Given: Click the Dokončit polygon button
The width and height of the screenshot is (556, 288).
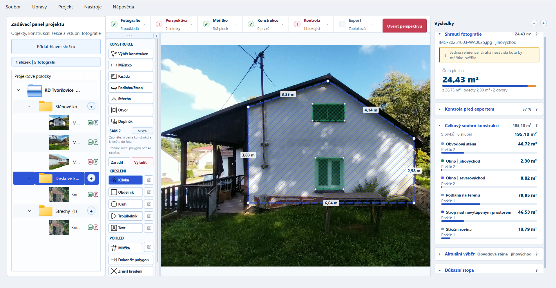Looking at the screenshot, I should [x=131, y=260].
